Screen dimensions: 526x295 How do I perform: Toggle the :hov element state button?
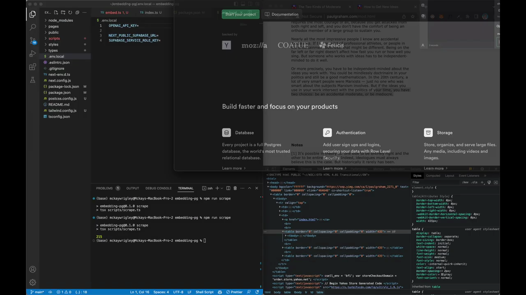point(465,182)
